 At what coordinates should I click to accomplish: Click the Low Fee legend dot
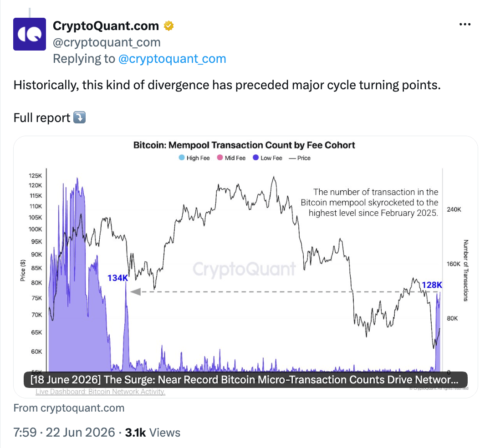[256, 158]
